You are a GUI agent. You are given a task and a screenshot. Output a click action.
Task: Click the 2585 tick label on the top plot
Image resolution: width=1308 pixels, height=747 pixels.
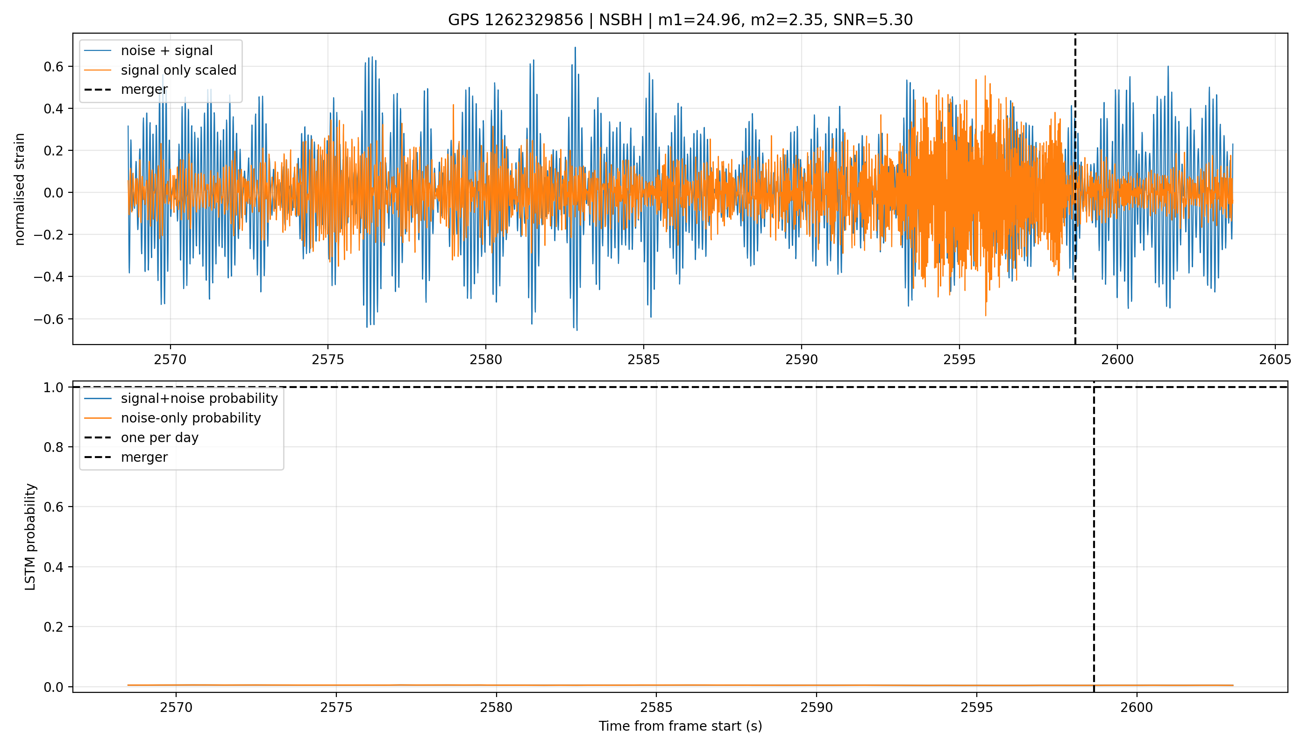pyautogui.click(x=643, y=359)
